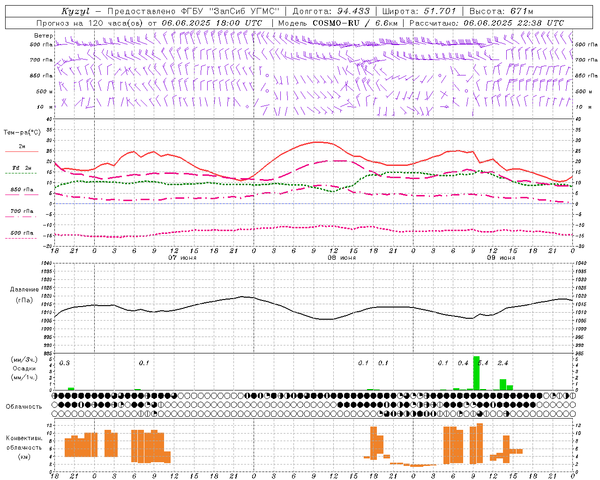Click the "Kyzyl" station name in the header
The width and height of the screenshot is (600, 480).
click(75, 11)
